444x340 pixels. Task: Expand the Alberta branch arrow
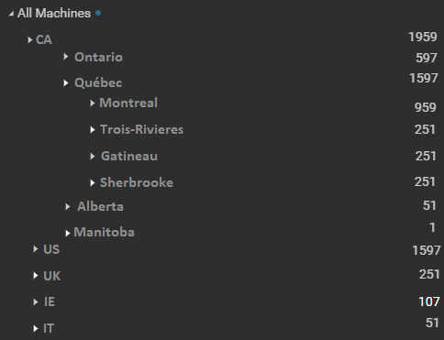[68, 207]
